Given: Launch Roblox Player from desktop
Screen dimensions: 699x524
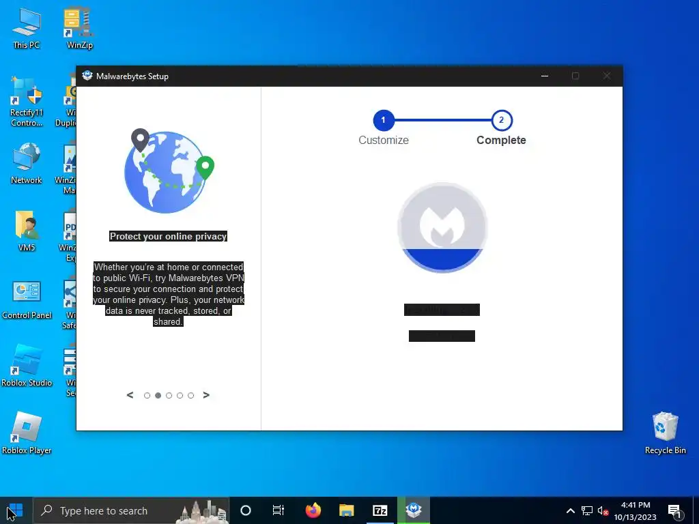Looking at the screenshot, I should tap(27, 433).
